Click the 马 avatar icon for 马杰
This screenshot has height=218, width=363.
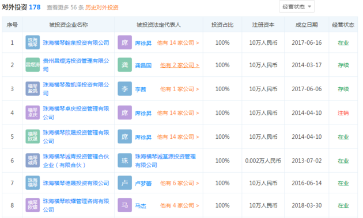point(125,205)
